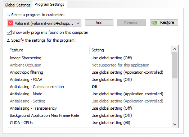The width and height of the screenshot is (189, 137).
Task: Click the Restore button
Action: tap(164, 23)
